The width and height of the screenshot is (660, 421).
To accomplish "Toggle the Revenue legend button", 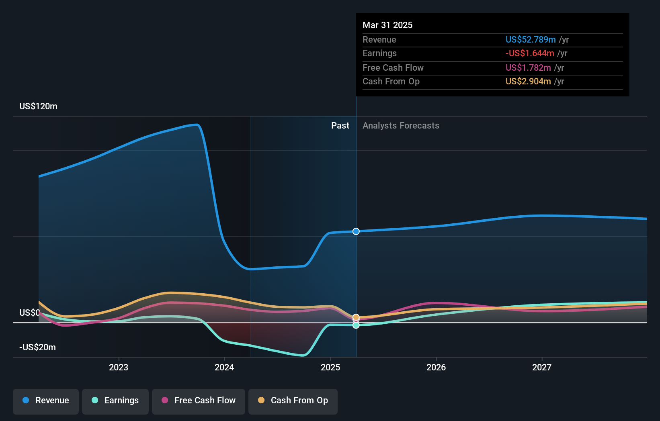I will click(46, 401).
